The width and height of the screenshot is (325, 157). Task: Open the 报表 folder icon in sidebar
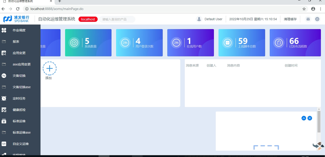tap(4, 41)
